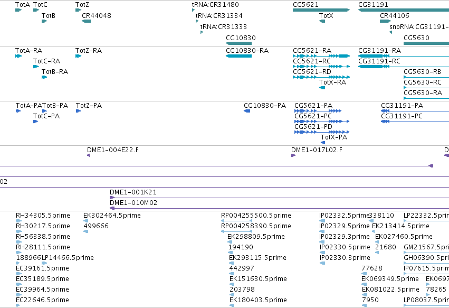Select the TotB gene feature

[44, 21]
